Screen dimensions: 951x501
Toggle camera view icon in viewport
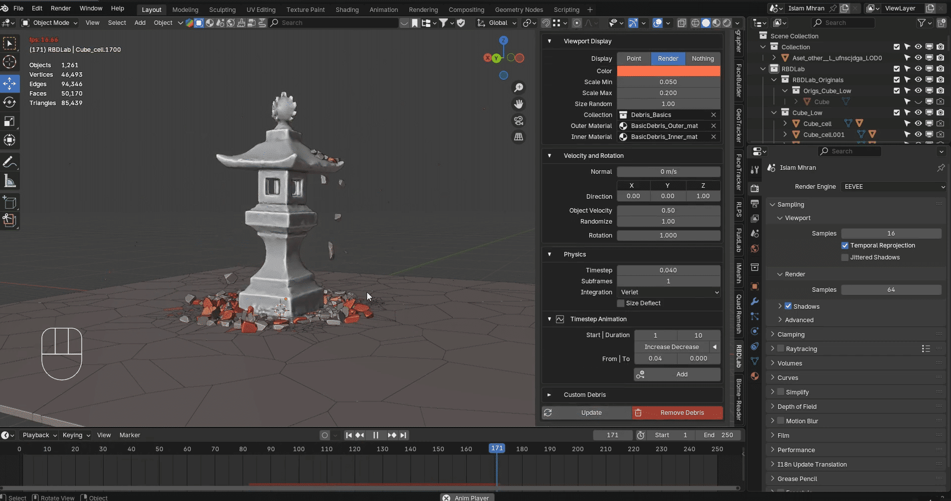coord(519,121)
